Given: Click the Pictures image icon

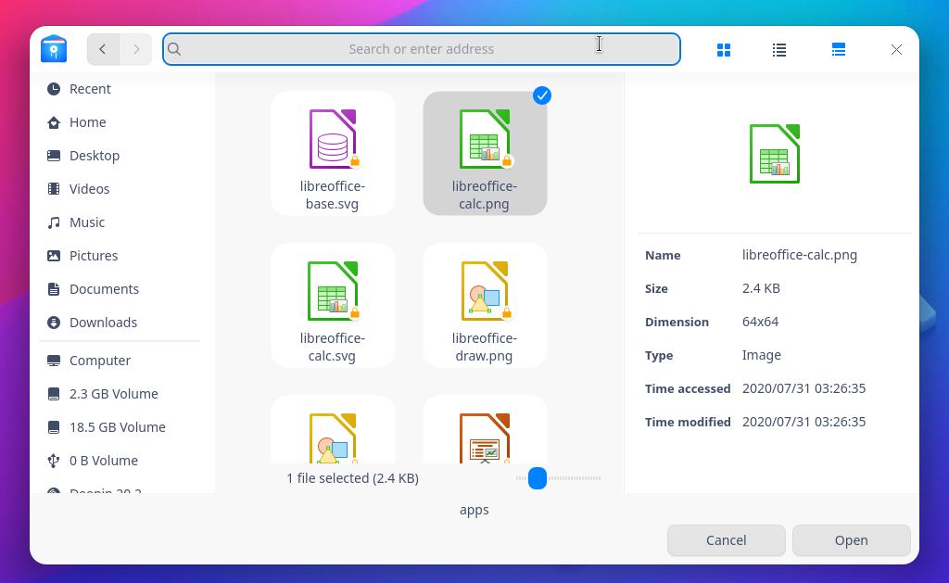Looking at the screenshot, I should (x=54, y=256).
